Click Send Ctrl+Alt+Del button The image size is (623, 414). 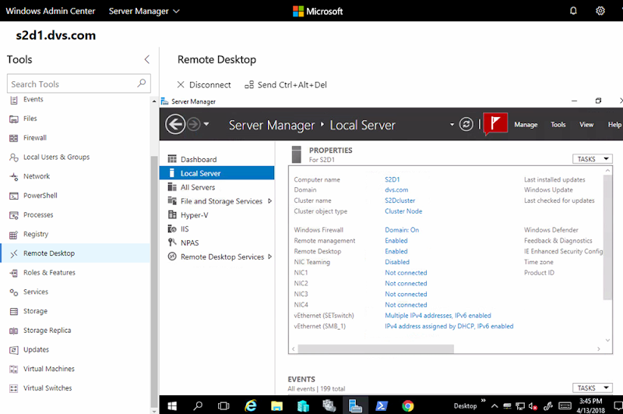(x=286, y=85)
